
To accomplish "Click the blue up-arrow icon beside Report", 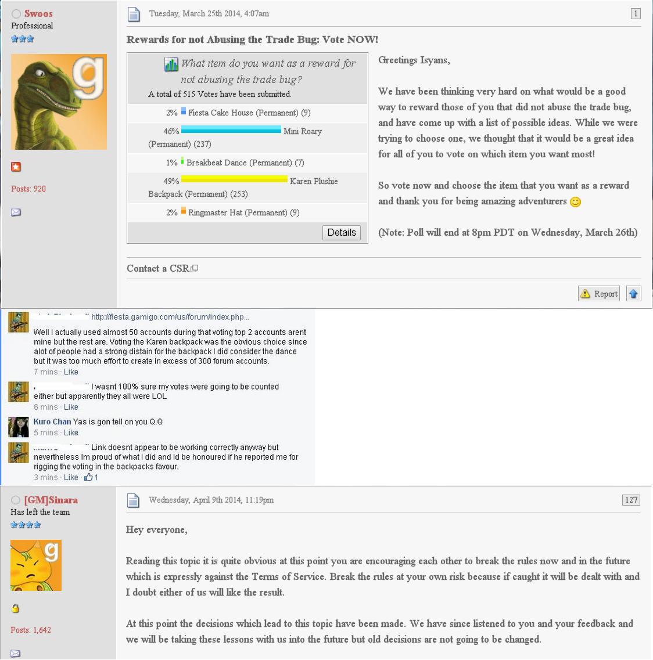I will pos(634,294).
